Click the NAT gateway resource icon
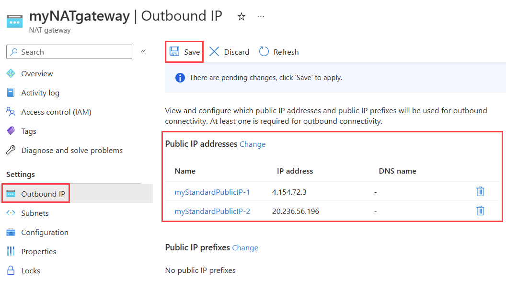Viewport: 506px width, 282px height. coord(14,22)
